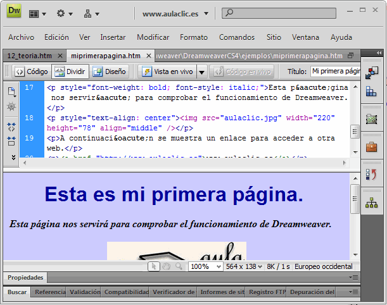This screenshot has height=305, width=387.
Task: Show more coding toolbar tools chevron
Action: (x=13, y=157)
